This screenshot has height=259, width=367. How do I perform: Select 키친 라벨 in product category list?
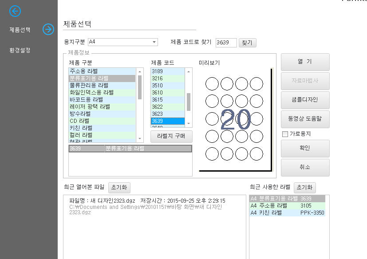102,128
